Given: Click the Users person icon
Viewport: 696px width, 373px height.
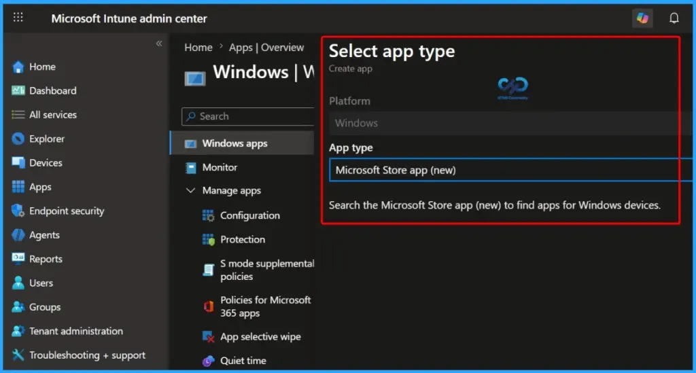Looking at the screenshot, I should tap(18, 283).
